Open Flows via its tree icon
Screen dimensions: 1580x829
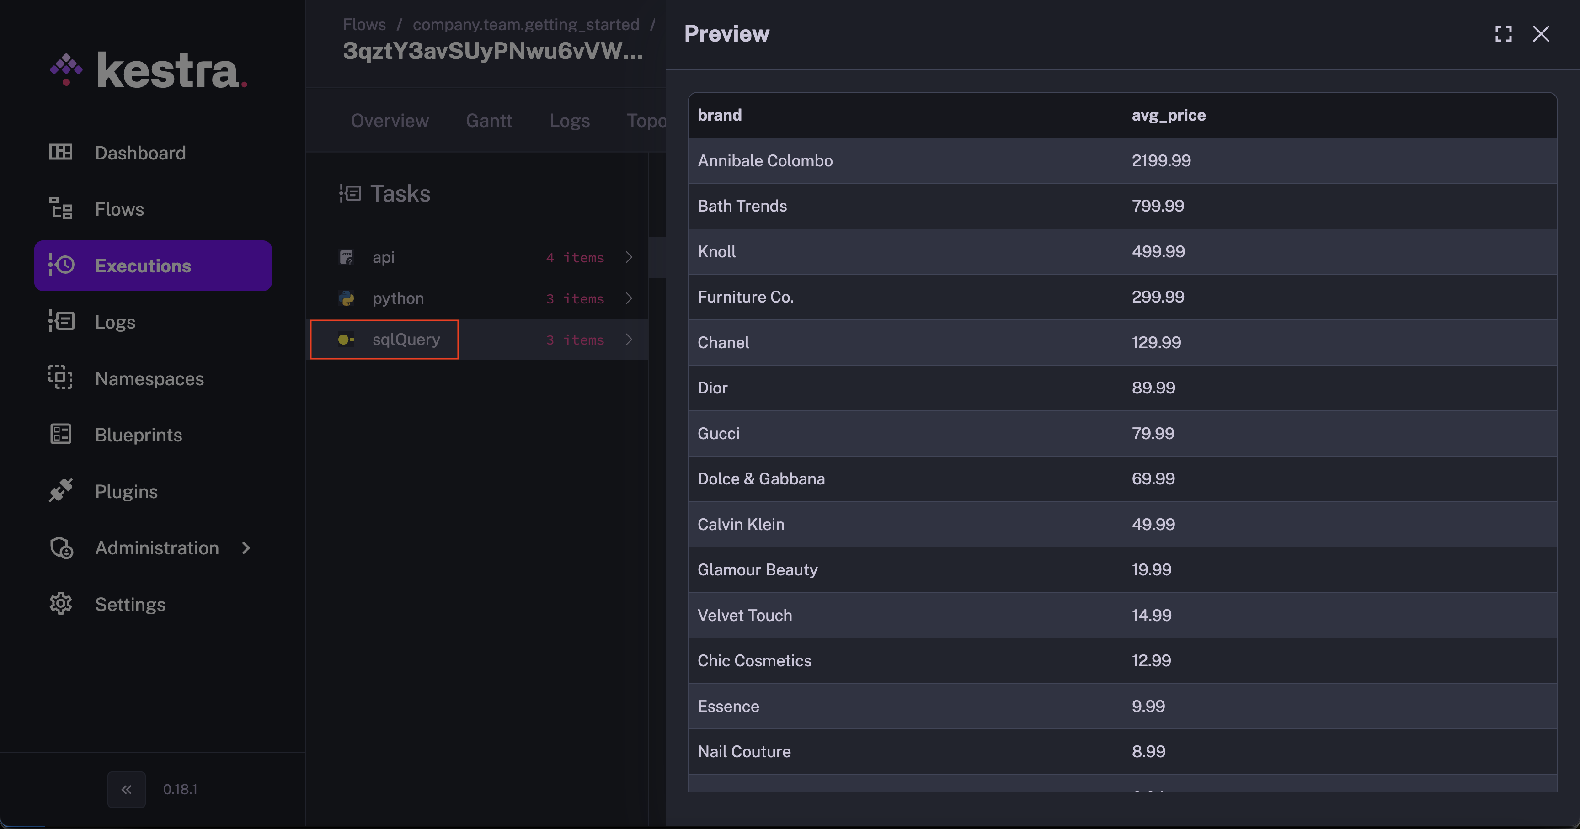61,208
